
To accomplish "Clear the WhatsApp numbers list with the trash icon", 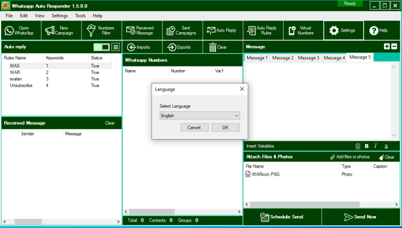I will pos(222,47).
